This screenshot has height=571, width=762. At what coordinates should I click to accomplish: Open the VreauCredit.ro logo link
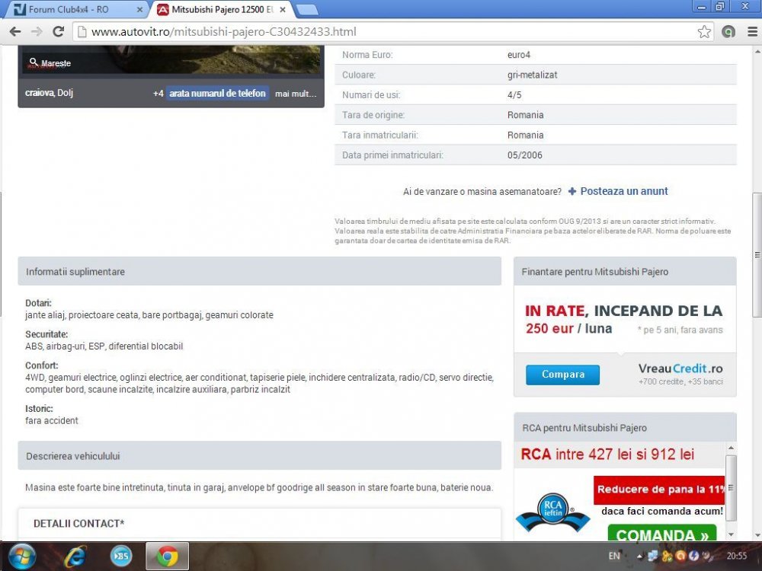click(x=680, y=368)
